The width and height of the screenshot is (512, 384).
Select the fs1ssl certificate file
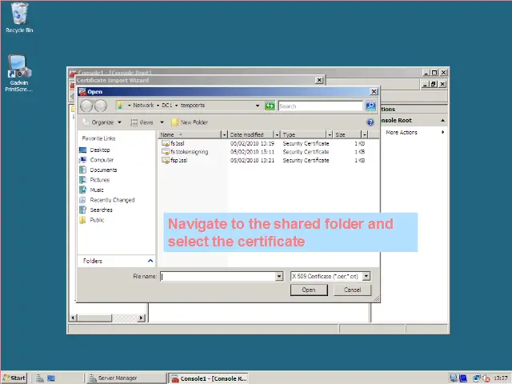pos(178,143)
